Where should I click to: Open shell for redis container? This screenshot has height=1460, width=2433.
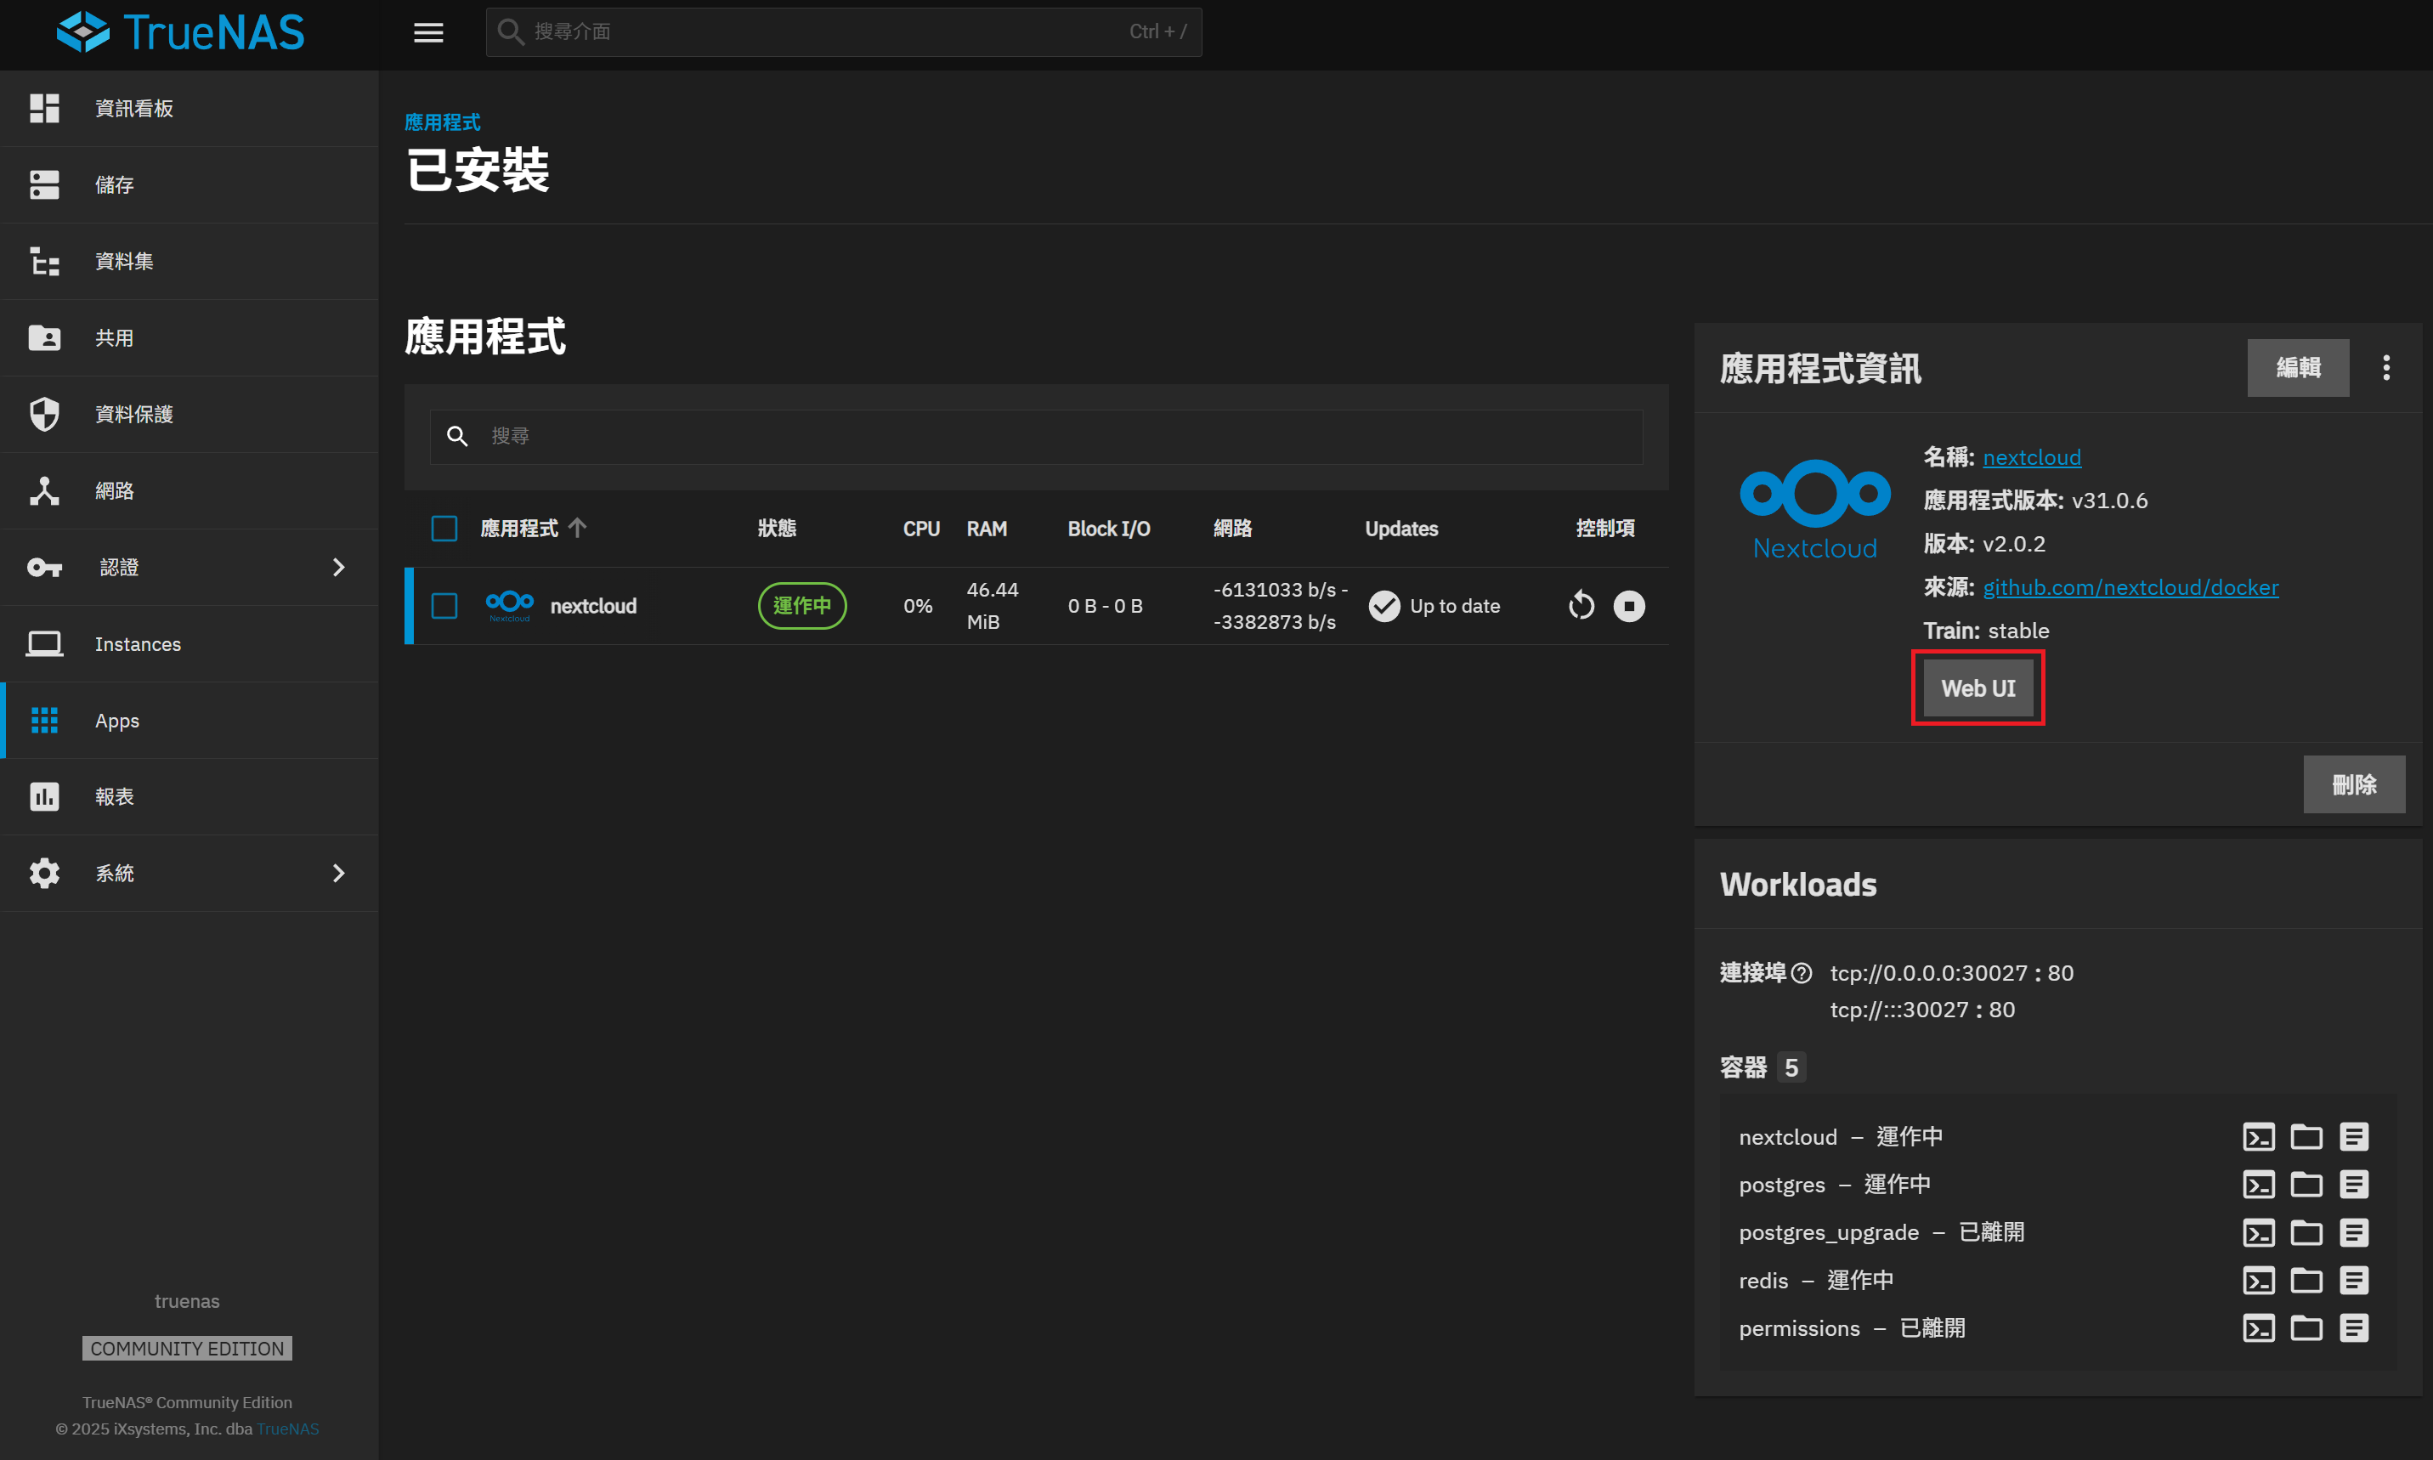[x=2259, y=1280]
